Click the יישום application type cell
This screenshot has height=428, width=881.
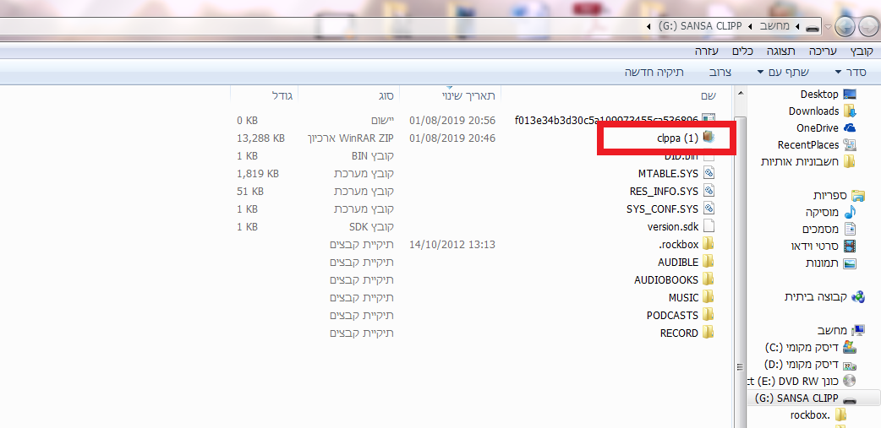click(382, 120)
